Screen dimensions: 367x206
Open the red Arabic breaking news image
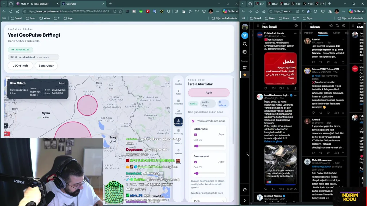coord(280,68)
